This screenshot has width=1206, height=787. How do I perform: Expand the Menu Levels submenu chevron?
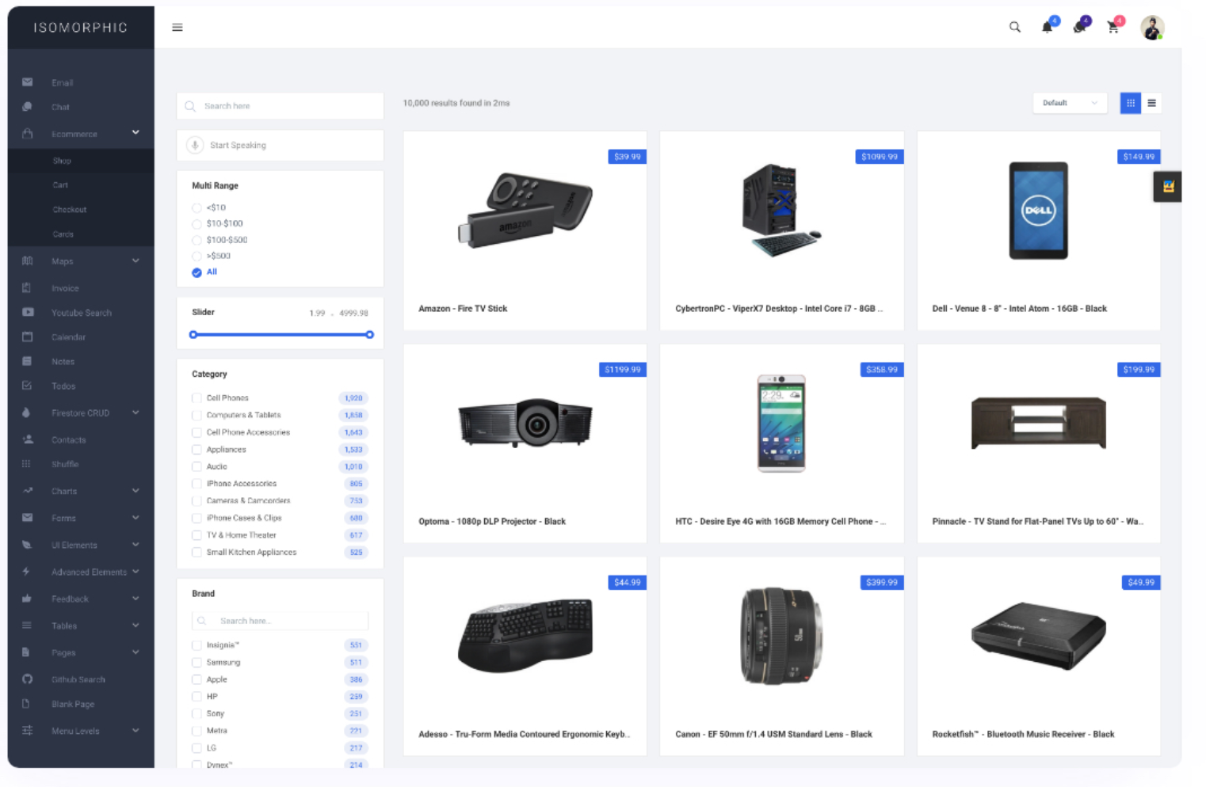pyautogui.click(x=135, y=731)
